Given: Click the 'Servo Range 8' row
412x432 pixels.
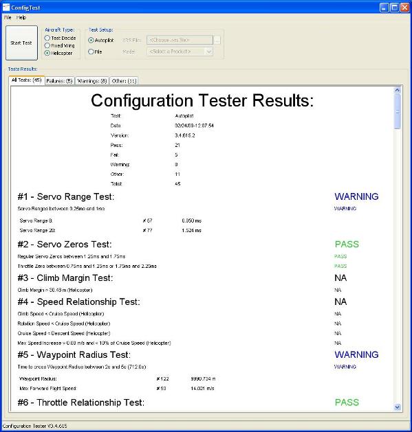Looking at the screenshot, I should point(110,220).
